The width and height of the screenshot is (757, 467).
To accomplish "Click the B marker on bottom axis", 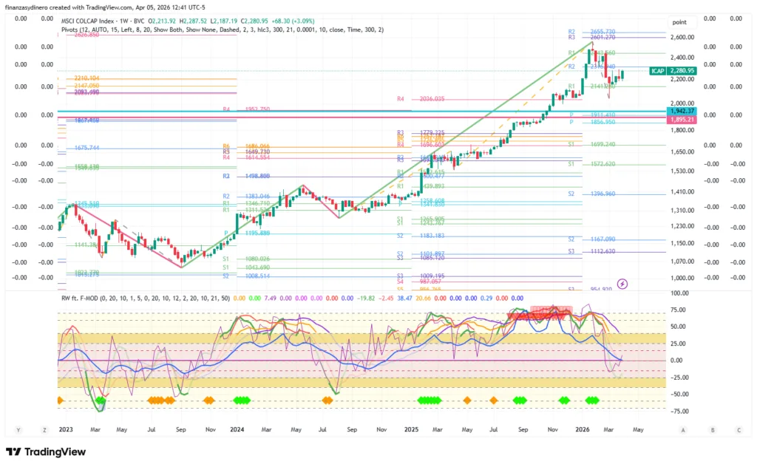I will (712, 429).
